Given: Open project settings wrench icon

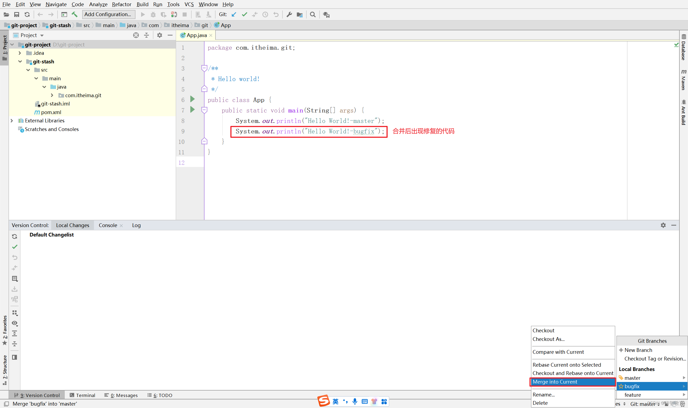Looking at the screenshot, I should pyautogui.click(x=289, y=14).
